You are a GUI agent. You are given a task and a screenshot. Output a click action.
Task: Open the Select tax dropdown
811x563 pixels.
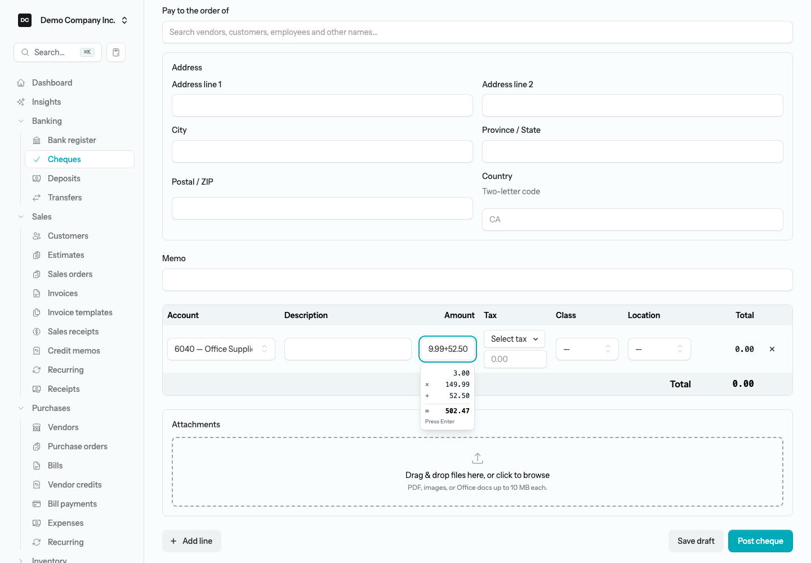tap(514, 339)
